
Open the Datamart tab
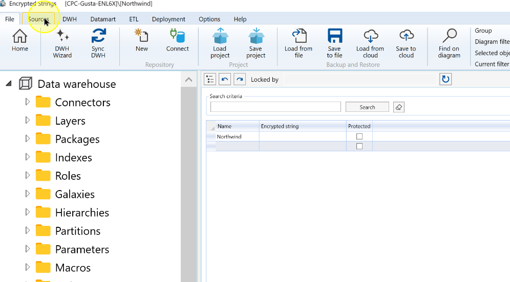103,19
